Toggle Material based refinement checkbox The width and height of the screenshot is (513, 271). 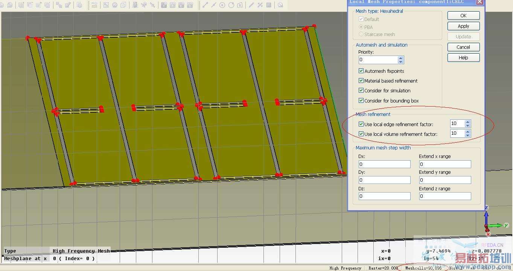(x=361, y=81)
